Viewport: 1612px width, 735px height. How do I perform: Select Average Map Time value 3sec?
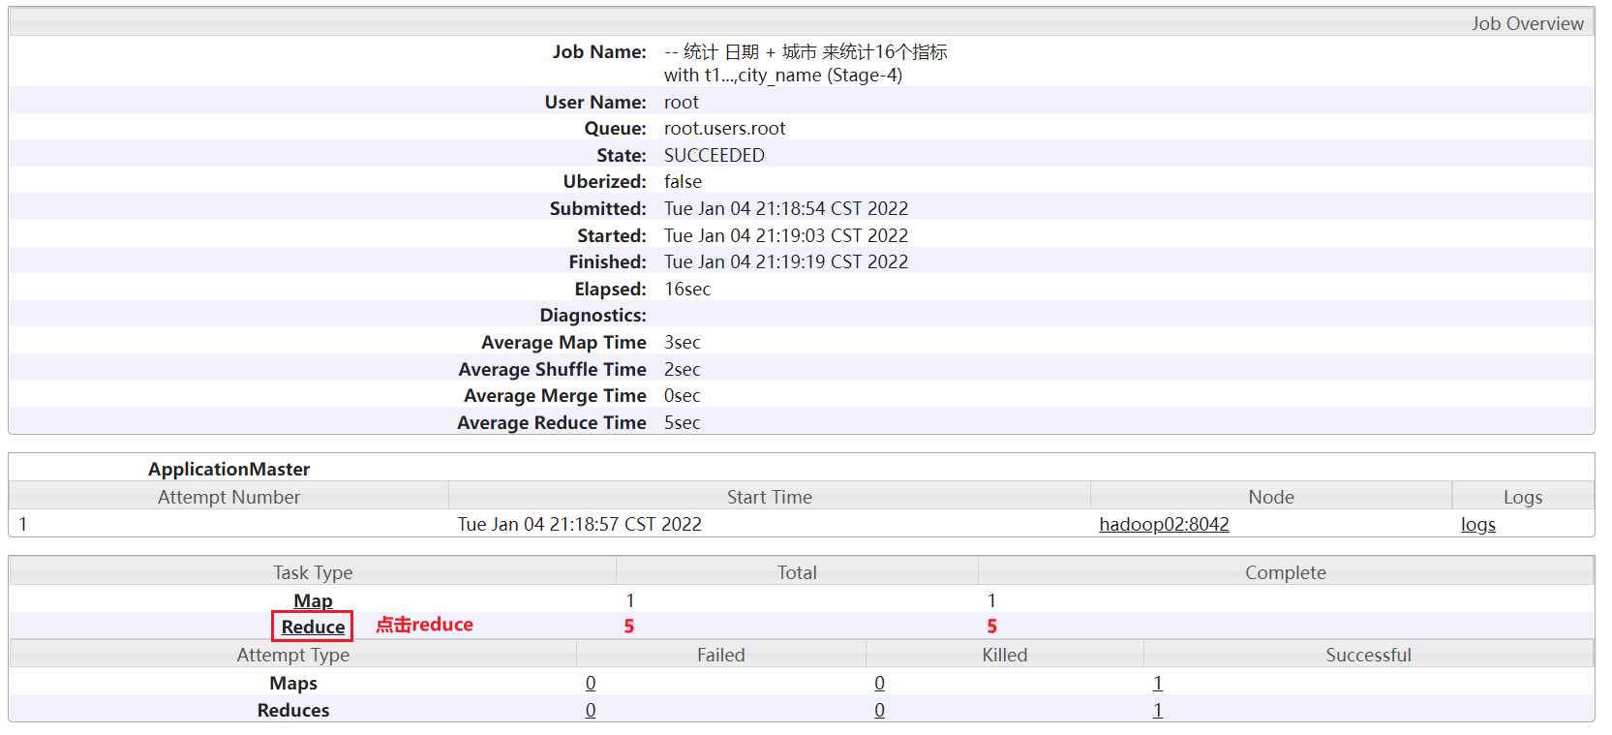coord(682,342)
